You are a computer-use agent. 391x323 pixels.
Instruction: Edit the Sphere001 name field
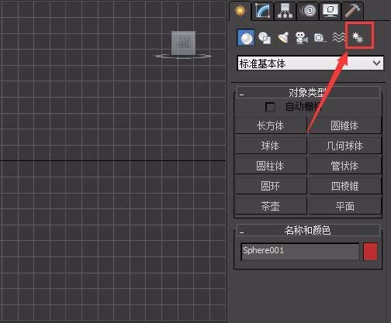300,251
